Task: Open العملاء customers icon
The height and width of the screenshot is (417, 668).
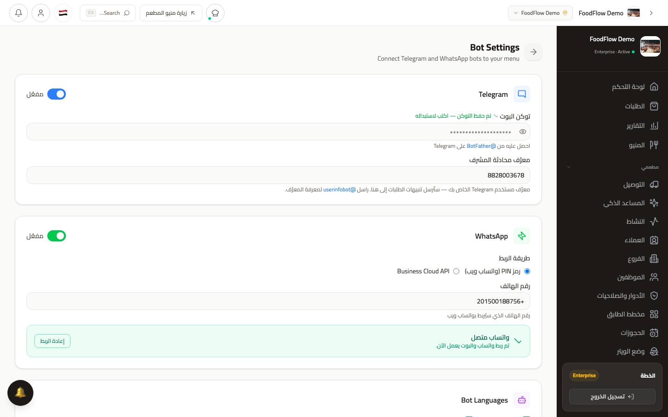Action: pyautogui.click(x=654, y=240)
